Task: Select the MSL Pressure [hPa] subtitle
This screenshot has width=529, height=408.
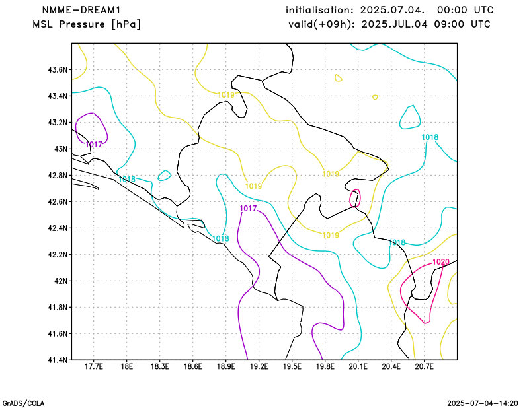Action: (x=87, y=24)
